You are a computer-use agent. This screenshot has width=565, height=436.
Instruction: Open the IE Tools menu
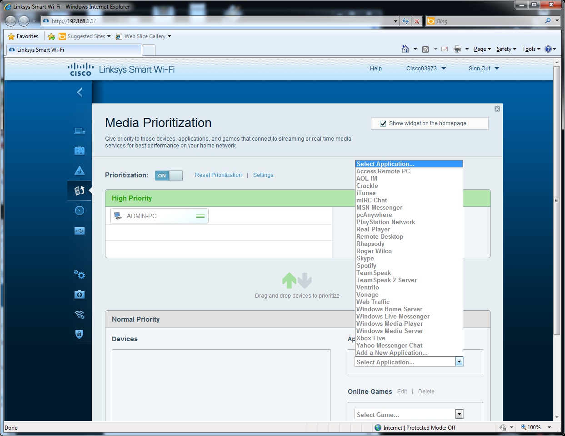coord(531,49)
